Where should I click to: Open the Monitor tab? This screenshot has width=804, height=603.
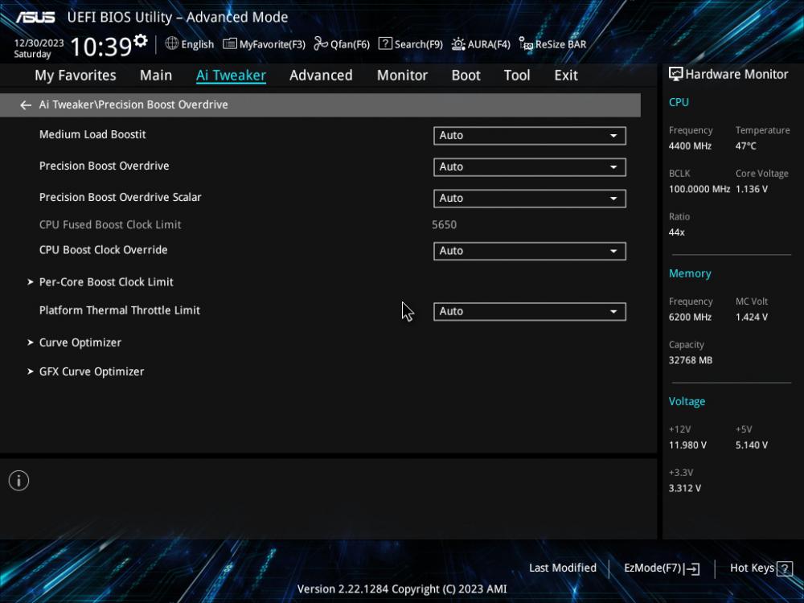(x=402, y=76)
